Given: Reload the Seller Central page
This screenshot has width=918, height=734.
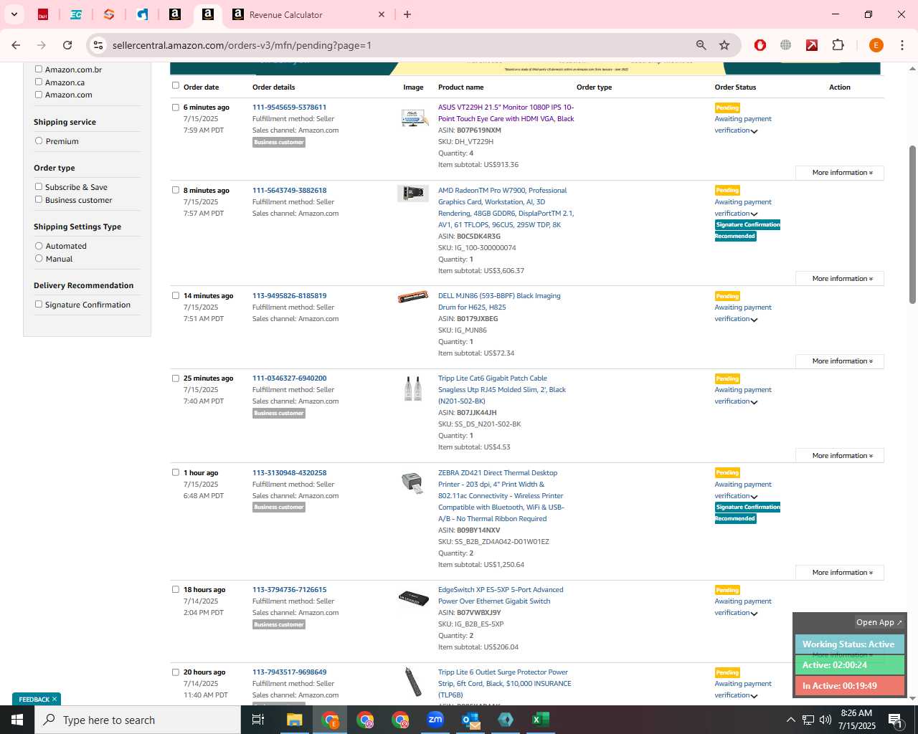Looking at the screenshot, I should 67,45.
